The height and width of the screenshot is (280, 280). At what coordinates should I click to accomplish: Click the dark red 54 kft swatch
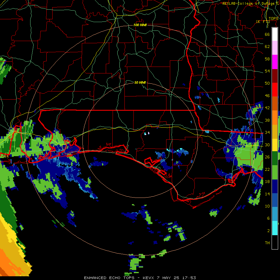pos(275,76)
